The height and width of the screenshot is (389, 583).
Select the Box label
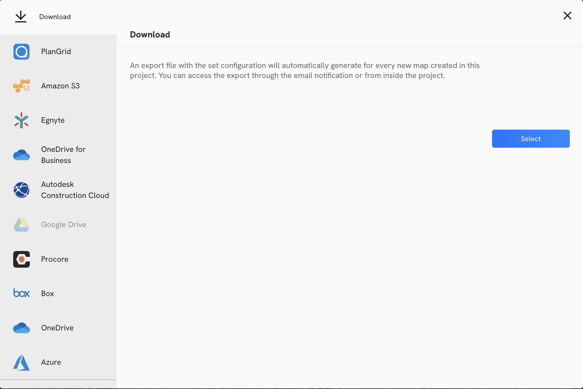pos(48,294)
